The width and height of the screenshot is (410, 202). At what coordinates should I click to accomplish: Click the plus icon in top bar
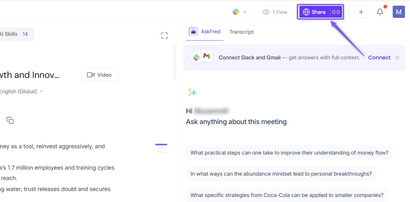pyautogui.click(x=361, y=12)
